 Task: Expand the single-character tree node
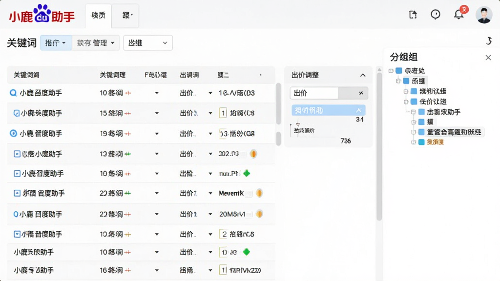click(x=413, y=122)
